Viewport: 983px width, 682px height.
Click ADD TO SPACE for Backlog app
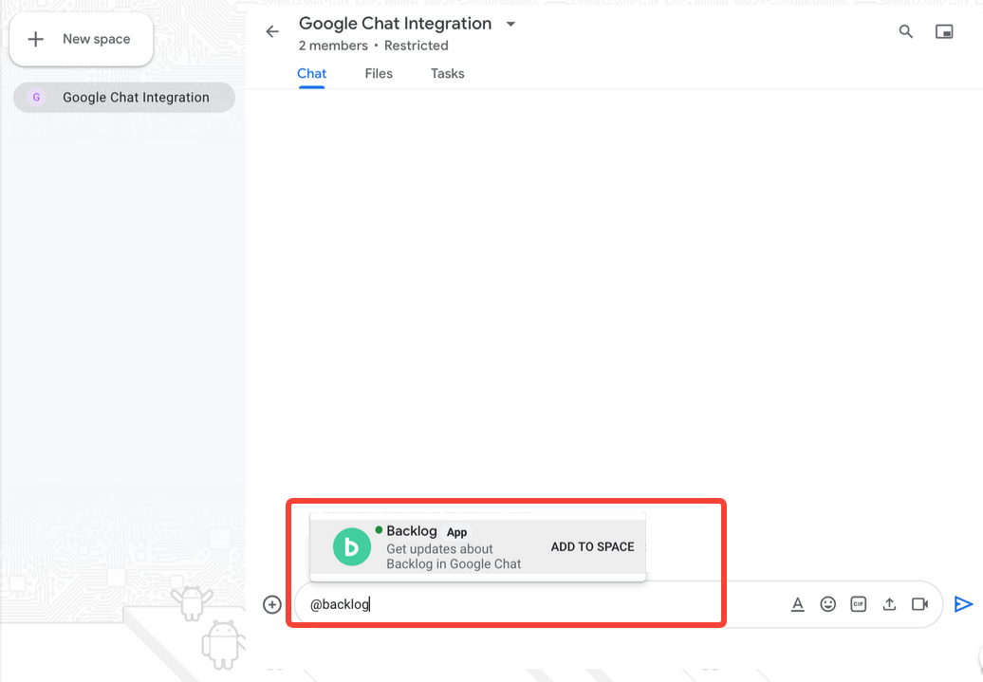[592, 546]
